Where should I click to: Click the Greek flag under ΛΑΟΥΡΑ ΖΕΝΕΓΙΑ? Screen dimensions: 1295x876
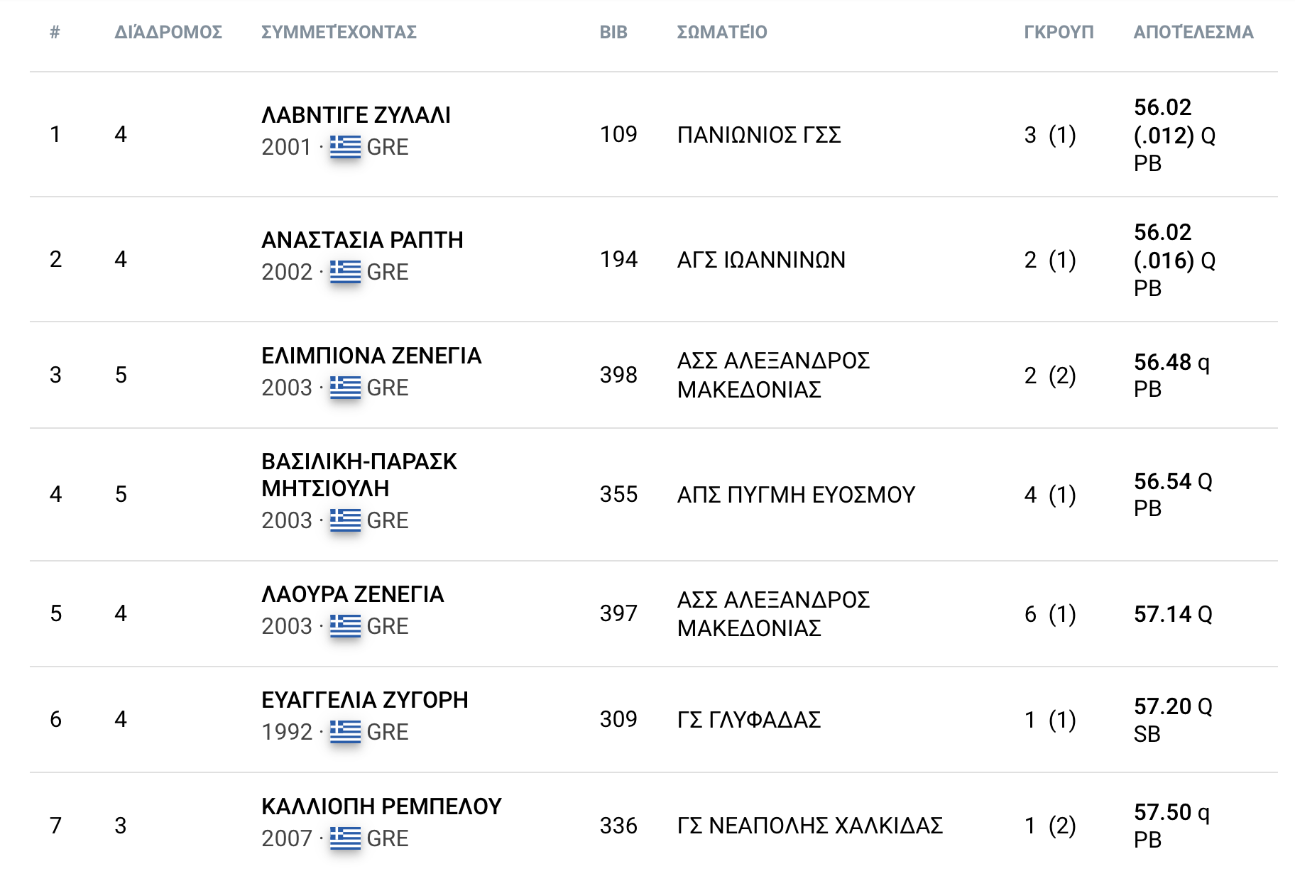pyautogui.click(x=345, y=626)
